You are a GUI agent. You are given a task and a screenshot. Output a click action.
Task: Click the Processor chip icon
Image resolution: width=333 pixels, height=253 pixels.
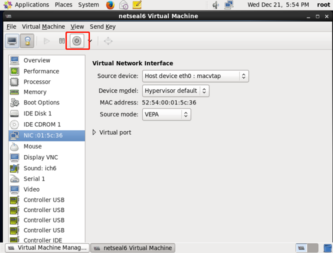pos(15,82)
